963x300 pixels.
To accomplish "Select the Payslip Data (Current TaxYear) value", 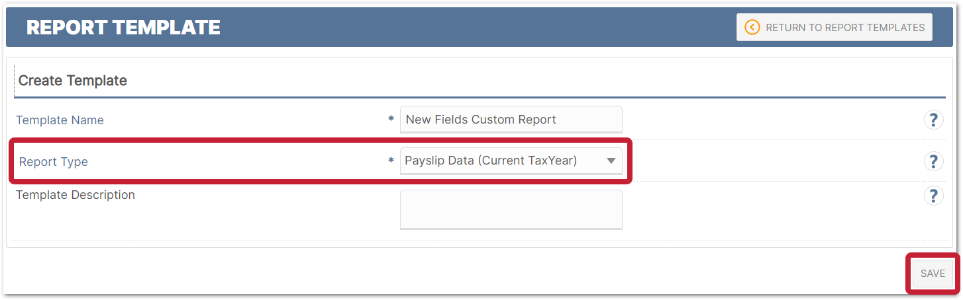I will coord(491,161).
